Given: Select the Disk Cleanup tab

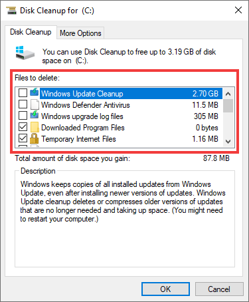Looking at the screenshot, I should pyautogui.click(x=31, y=32).
